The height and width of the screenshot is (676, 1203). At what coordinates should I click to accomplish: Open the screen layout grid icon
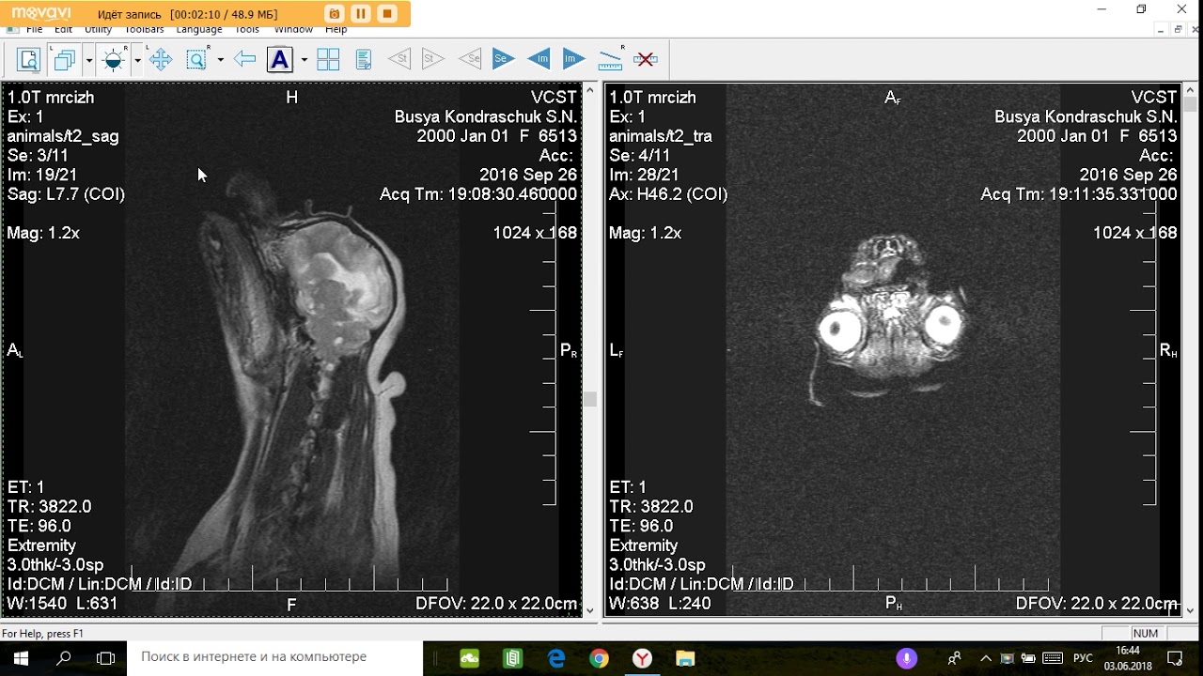tap(328, 60)
